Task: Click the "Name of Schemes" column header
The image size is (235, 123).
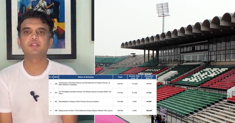Action: (86, 77)
